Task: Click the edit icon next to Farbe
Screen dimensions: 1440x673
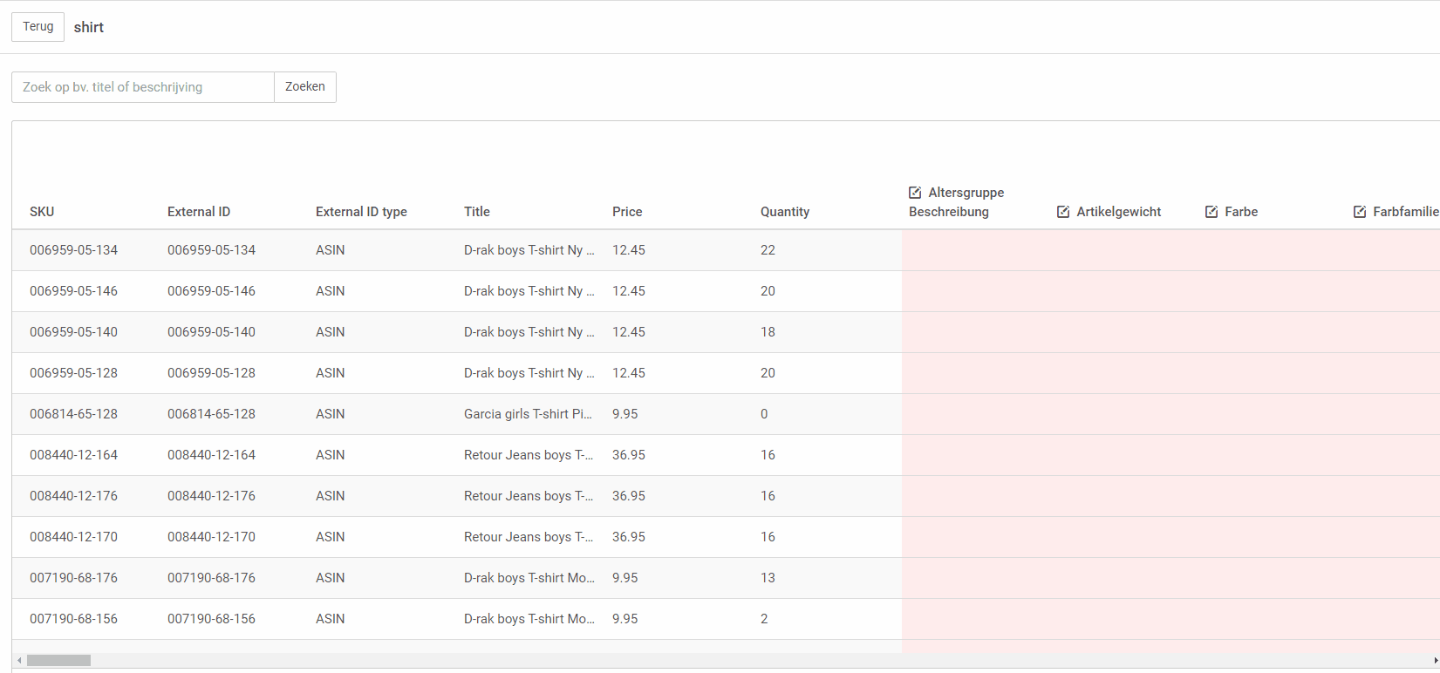Action: pyautogui.click(x=1211, y=212)
